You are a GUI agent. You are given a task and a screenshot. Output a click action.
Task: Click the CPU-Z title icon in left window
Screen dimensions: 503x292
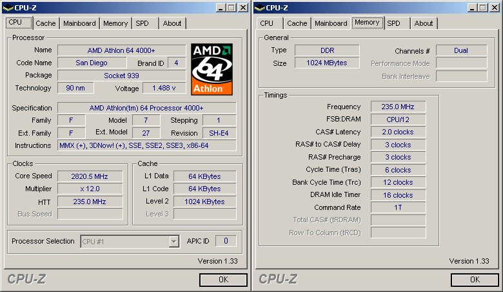8,8
